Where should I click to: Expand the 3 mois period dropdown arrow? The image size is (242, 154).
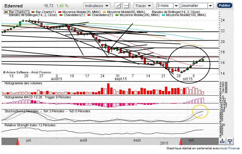176,6
